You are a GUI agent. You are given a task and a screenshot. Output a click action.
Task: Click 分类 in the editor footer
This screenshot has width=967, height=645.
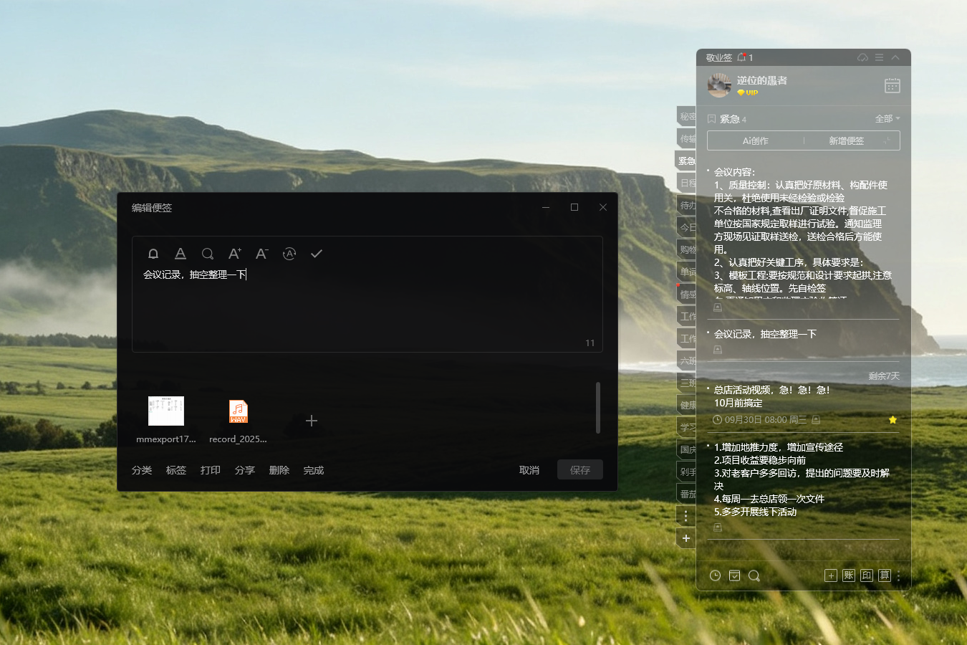pos(142,471)
